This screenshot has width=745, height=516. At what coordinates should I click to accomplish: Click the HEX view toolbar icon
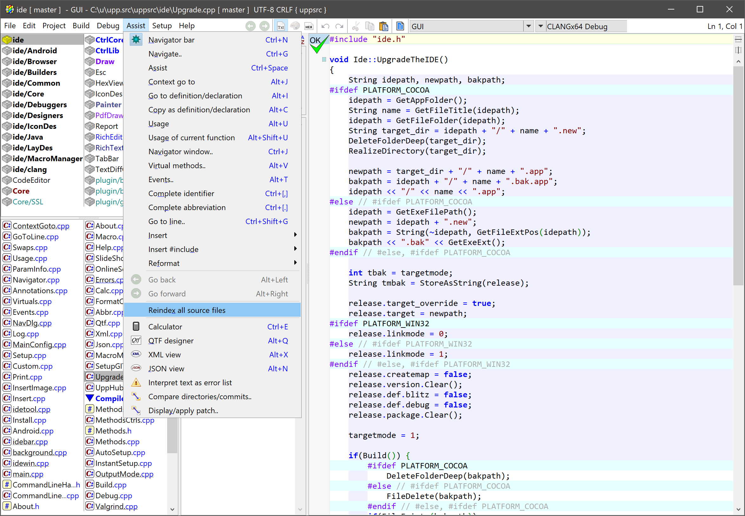point(309,26)
